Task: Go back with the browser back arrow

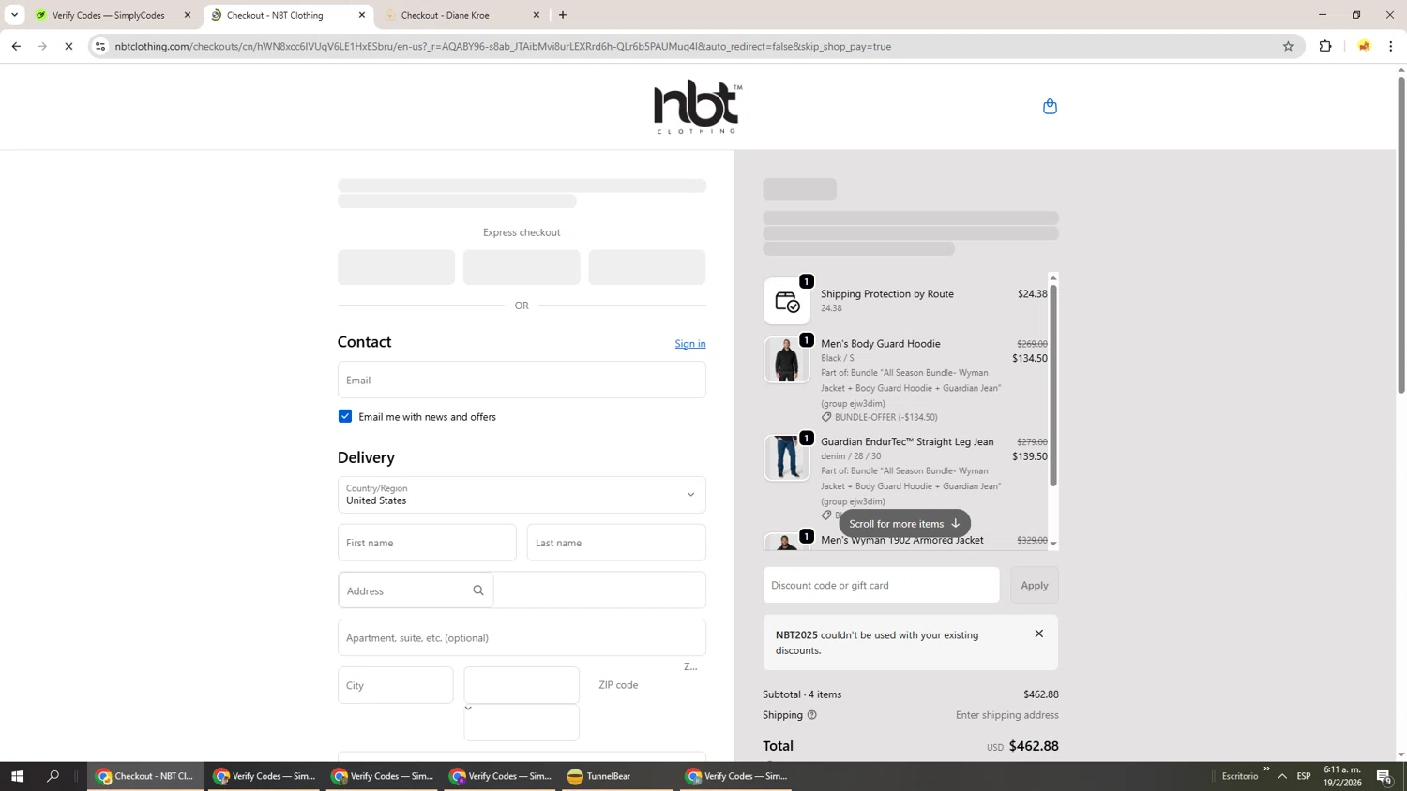Action: pos(16,46)
